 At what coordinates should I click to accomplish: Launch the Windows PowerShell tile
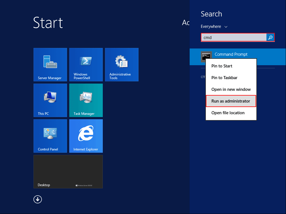(x=86, y=65)
